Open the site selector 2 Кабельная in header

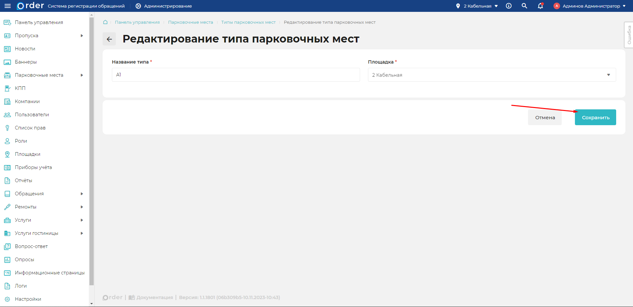point(476,6)
